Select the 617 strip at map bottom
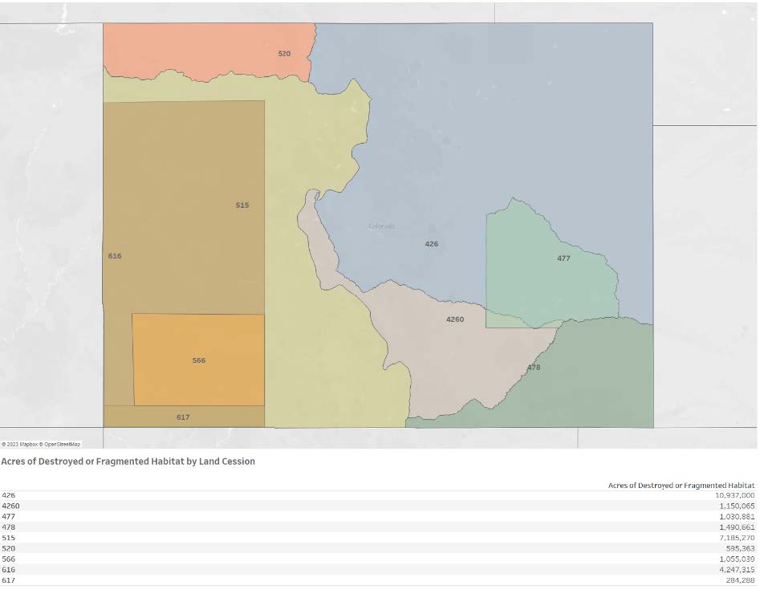Image resolution: width=760 pixels, height=590 pixels. point(183,417)
